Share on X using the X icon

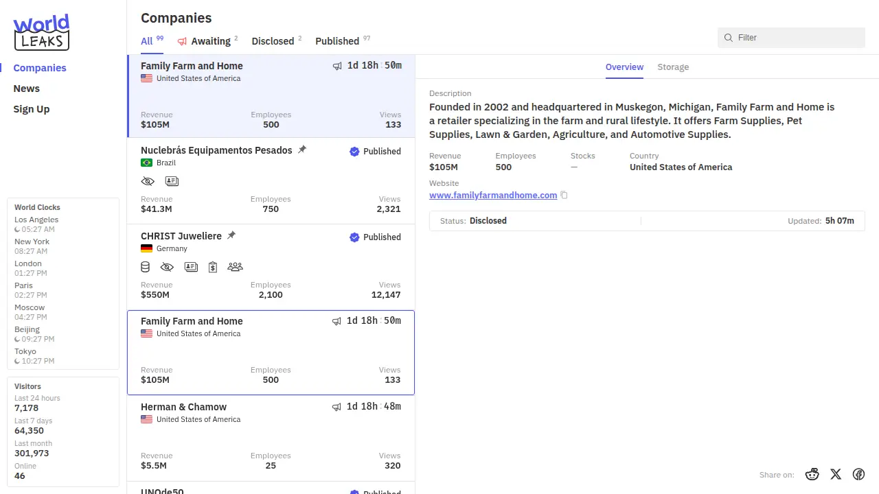tap(836, 474)
